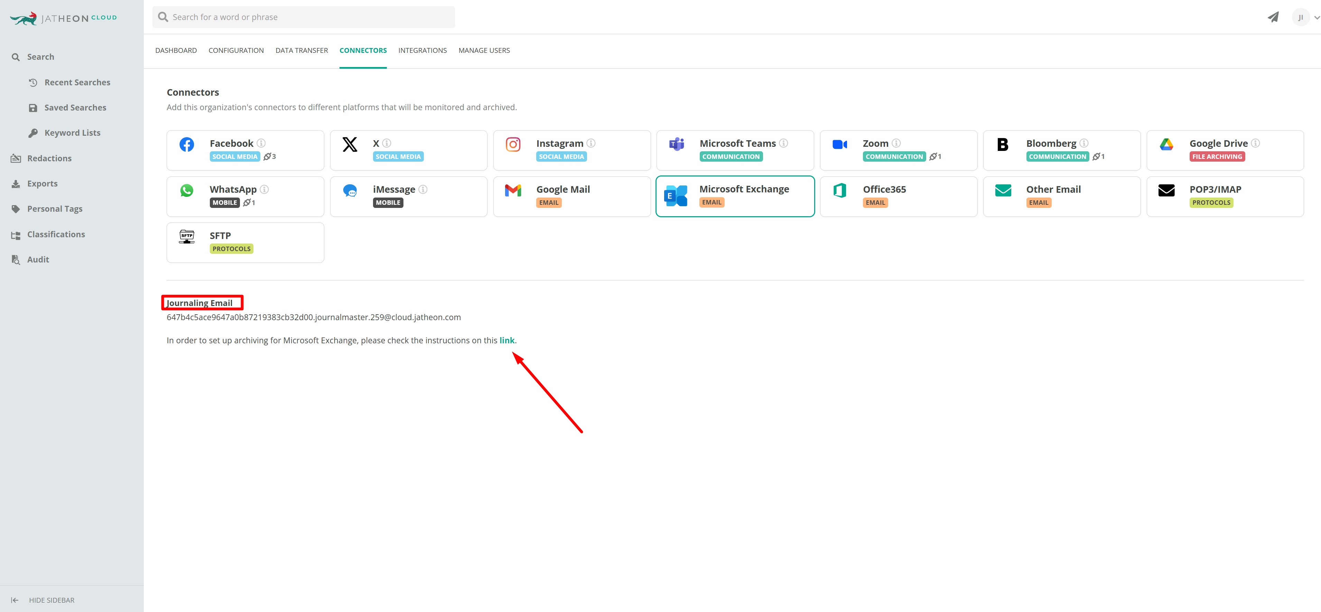
Task: Click the Recent Searches clock icon
Action: 33,83
